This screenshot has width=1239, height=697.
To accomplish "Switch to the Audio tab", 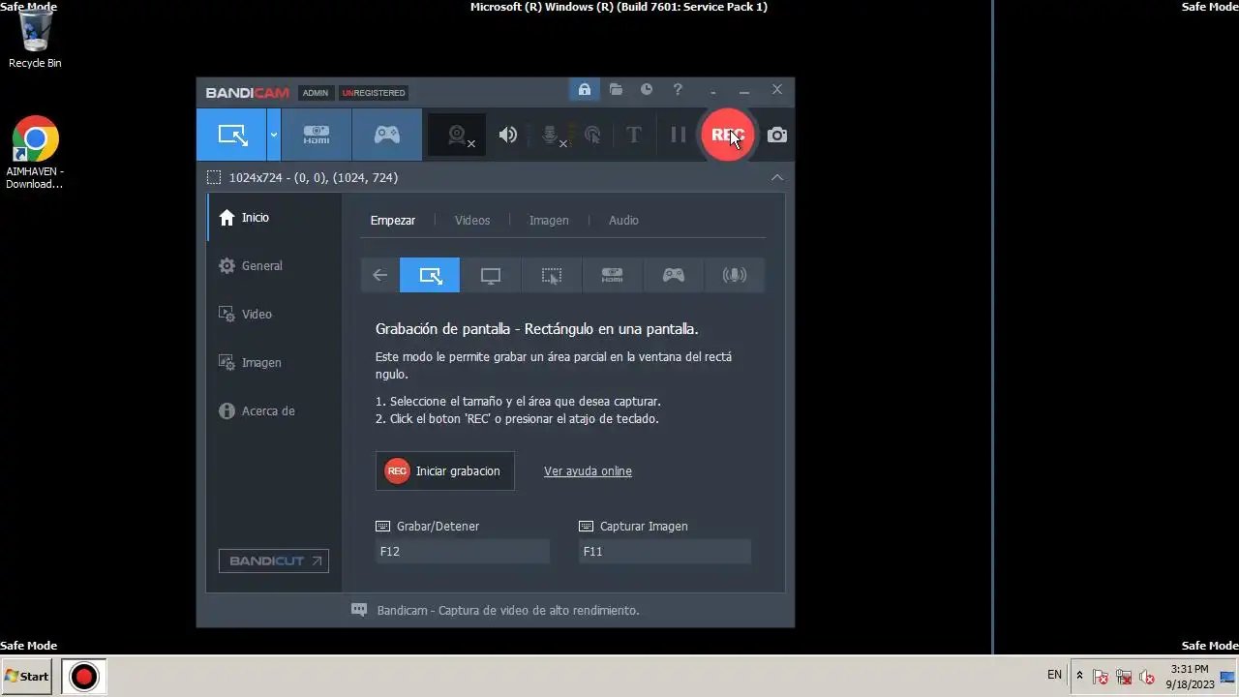I will click(x=623, y=221).
